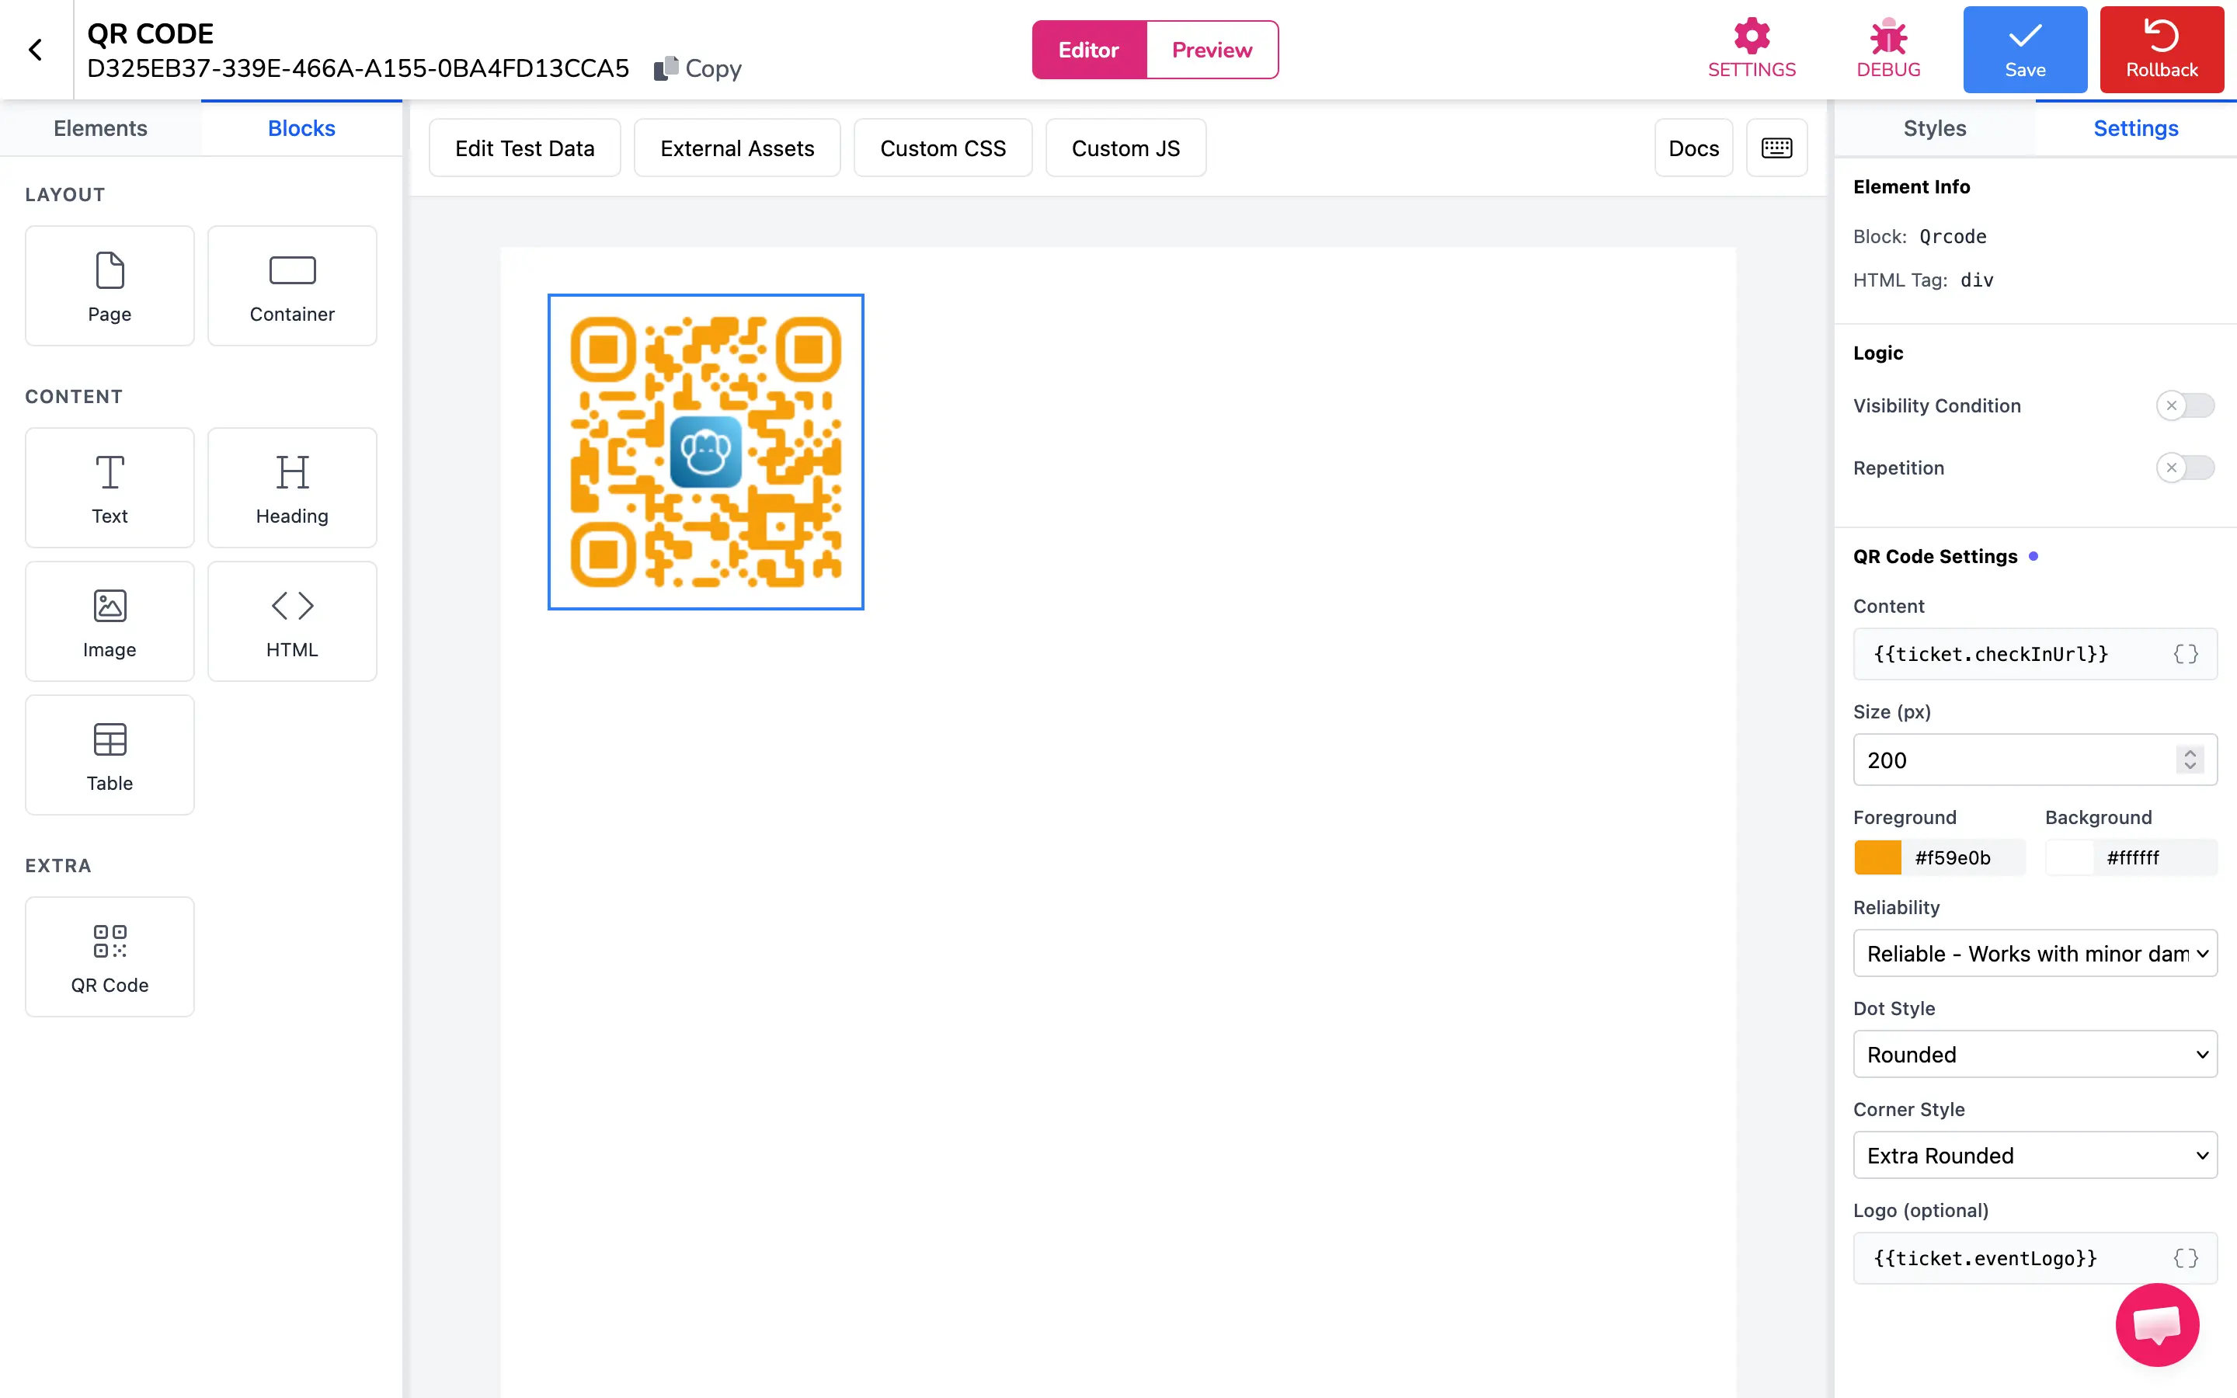Screen dimensions: 2237x1398
Task: Open the Edit Test Data dialog
Action: (x=524, y=147)
